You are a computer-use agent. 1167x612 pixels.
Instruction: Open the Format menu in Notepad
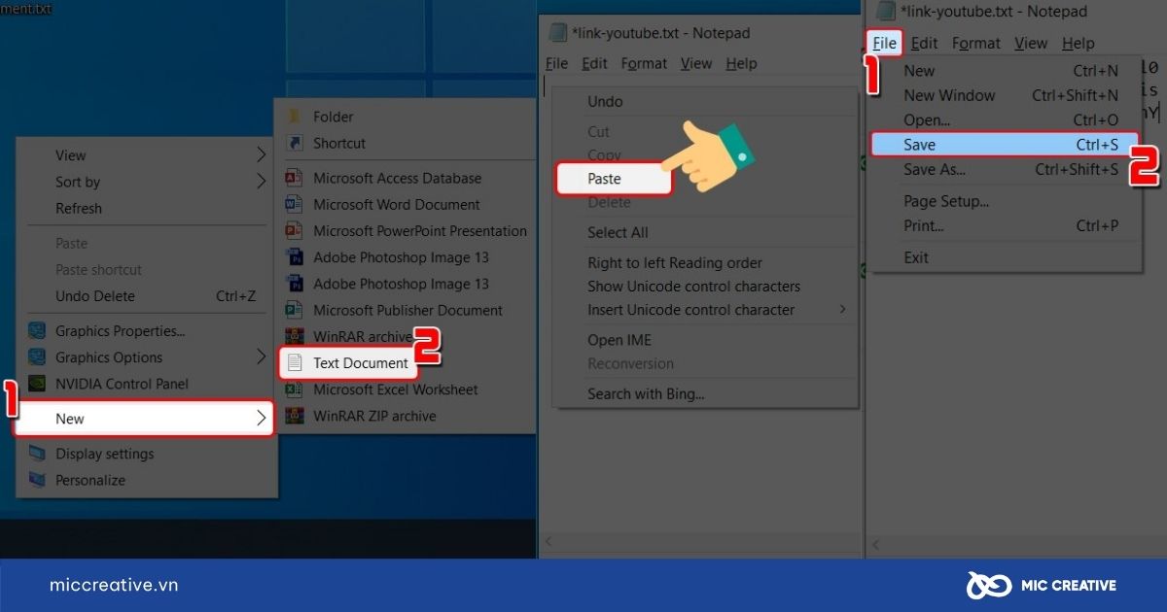click(644, 63)
